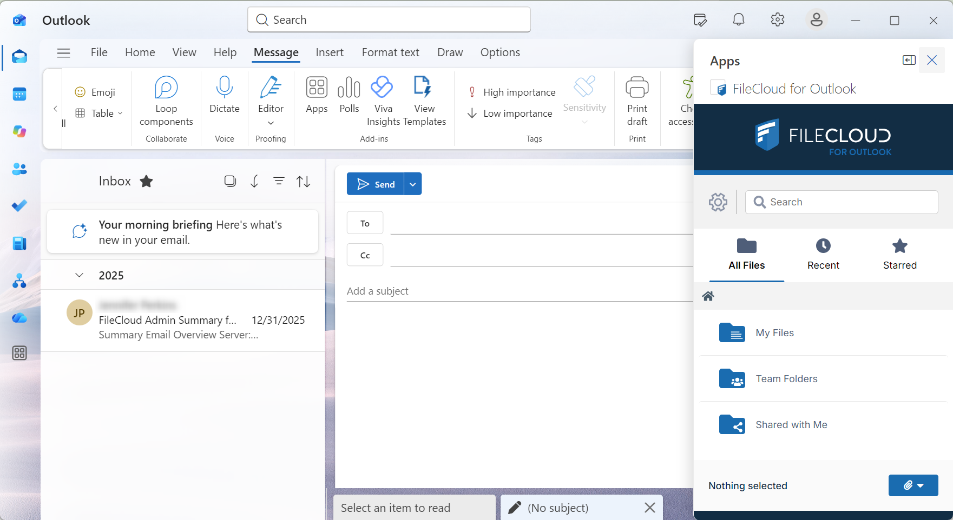953x520 pixels.
Task: Open Outlook settings gear in title bar
Action: click(x=778, y=20)
